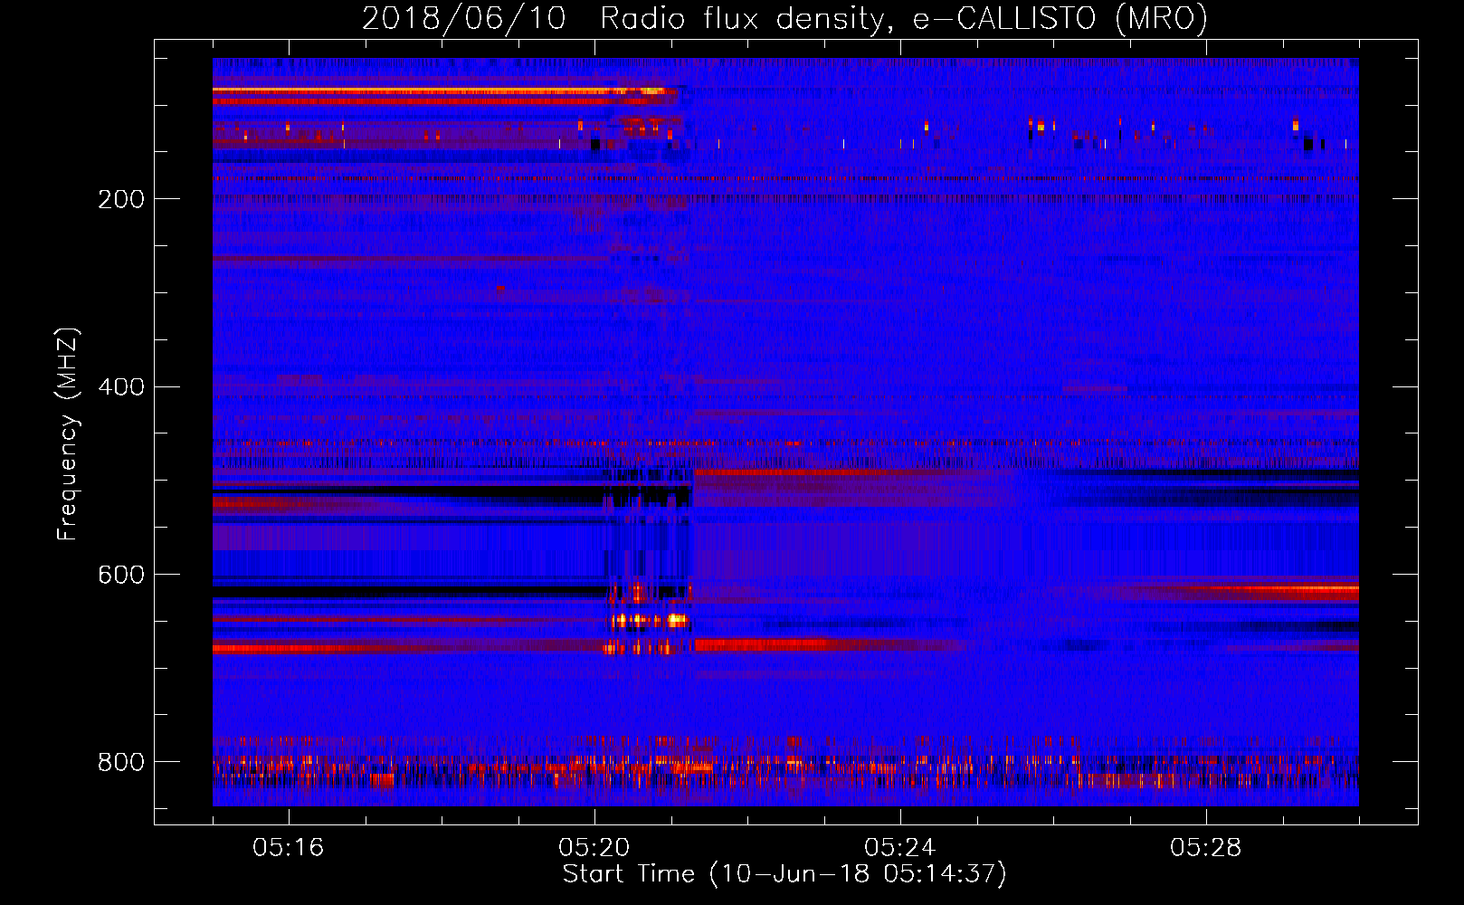The width and height of the screenshot is (1464, 905).
Task: Click the '05:20' time tick label
Action: point(594,848)
